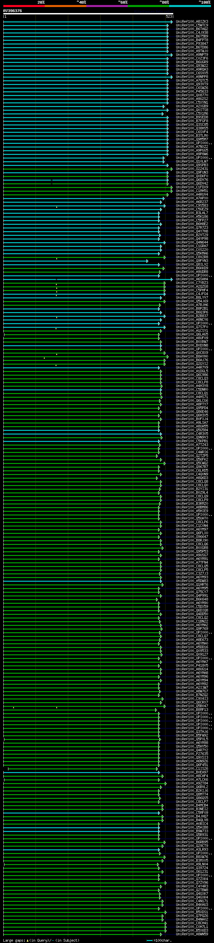Open hit UniRef100_P93847
214x943 pixels.
(192, 43)
